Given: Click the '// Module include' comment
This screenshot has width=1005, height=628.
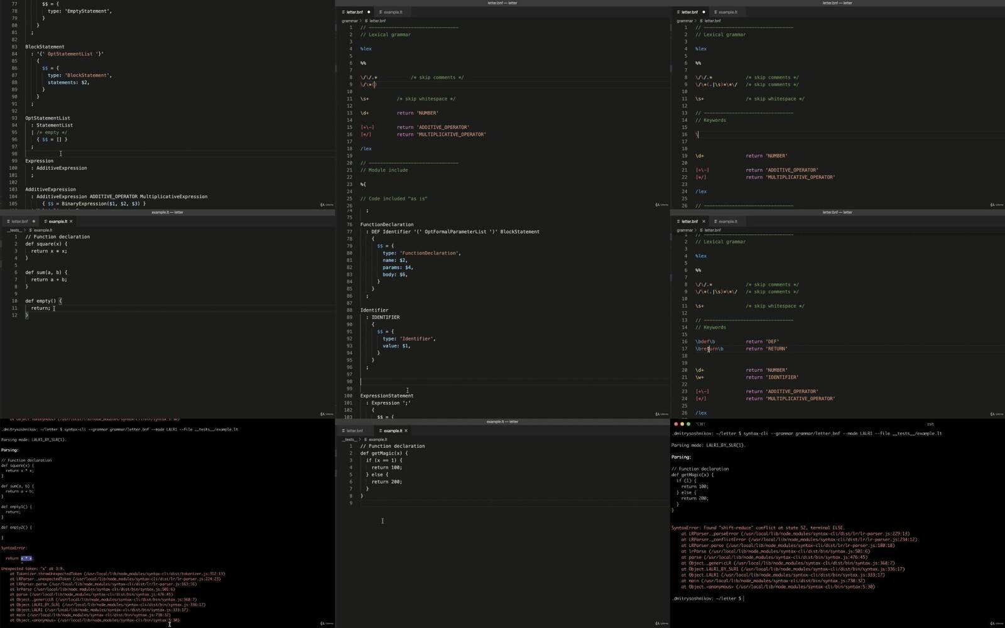Looking at the screenshot, I should (x=384, y=170).
